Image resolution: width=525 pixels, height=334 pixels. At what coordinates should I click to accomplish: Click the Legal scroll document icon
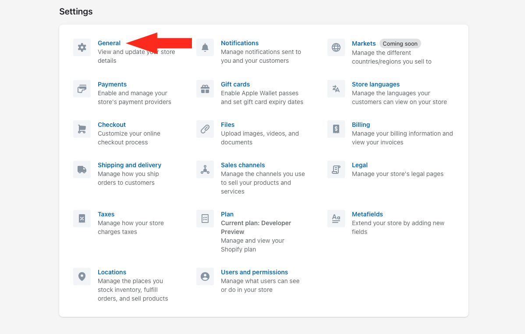[x=336, y=169]
